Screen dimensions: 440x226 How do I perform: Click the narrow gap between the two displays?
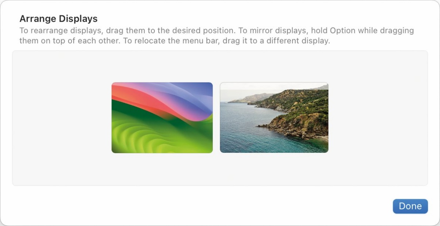(x=216, y=118)
